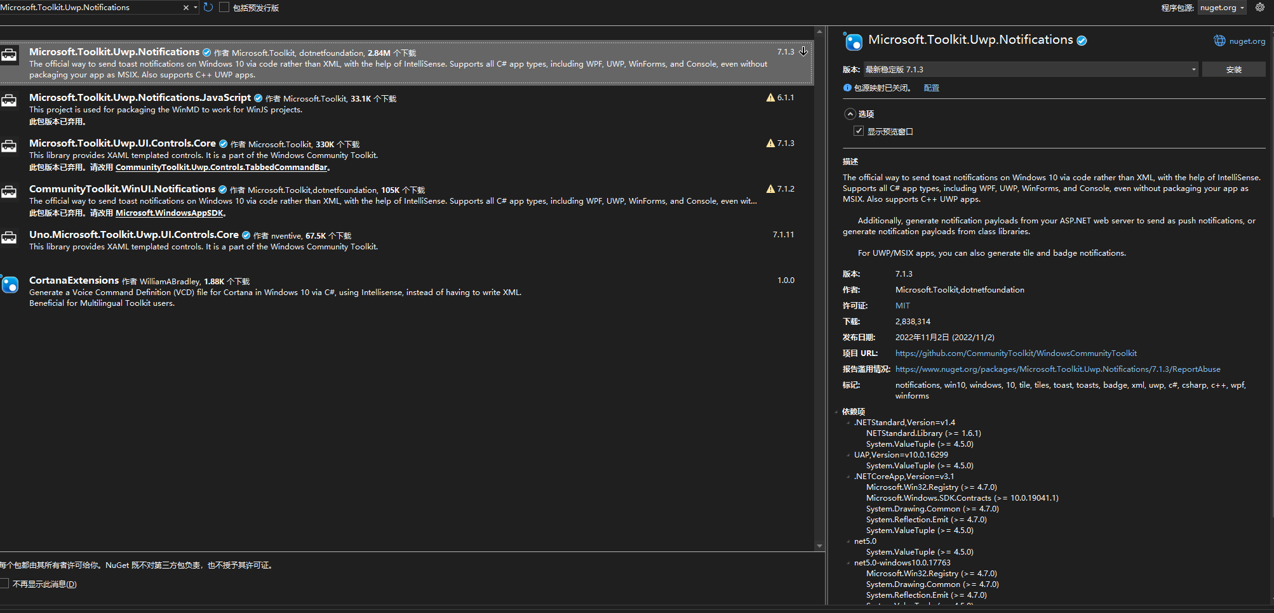Clear the search box with the X icon
The height and width of the screenshot is (613, 1274).
(x=185, y=8)
